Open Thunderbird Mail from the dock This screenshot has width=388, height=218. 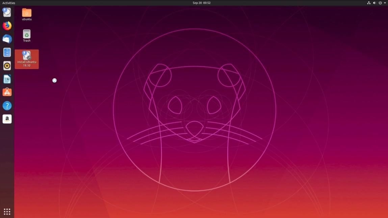tap(7, 39)
